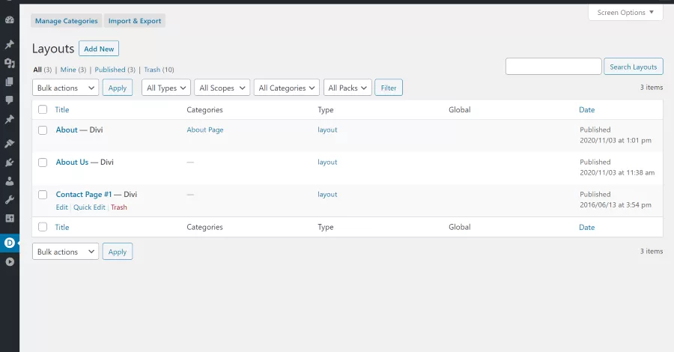The image size is (674, 352).
Task: Open Tools wrench icon
Action: pos(10,199)
